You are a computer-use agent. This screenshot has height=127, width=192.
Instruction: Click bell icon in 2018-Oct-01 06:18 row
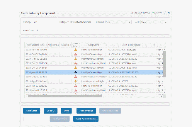tap(76, 68)
